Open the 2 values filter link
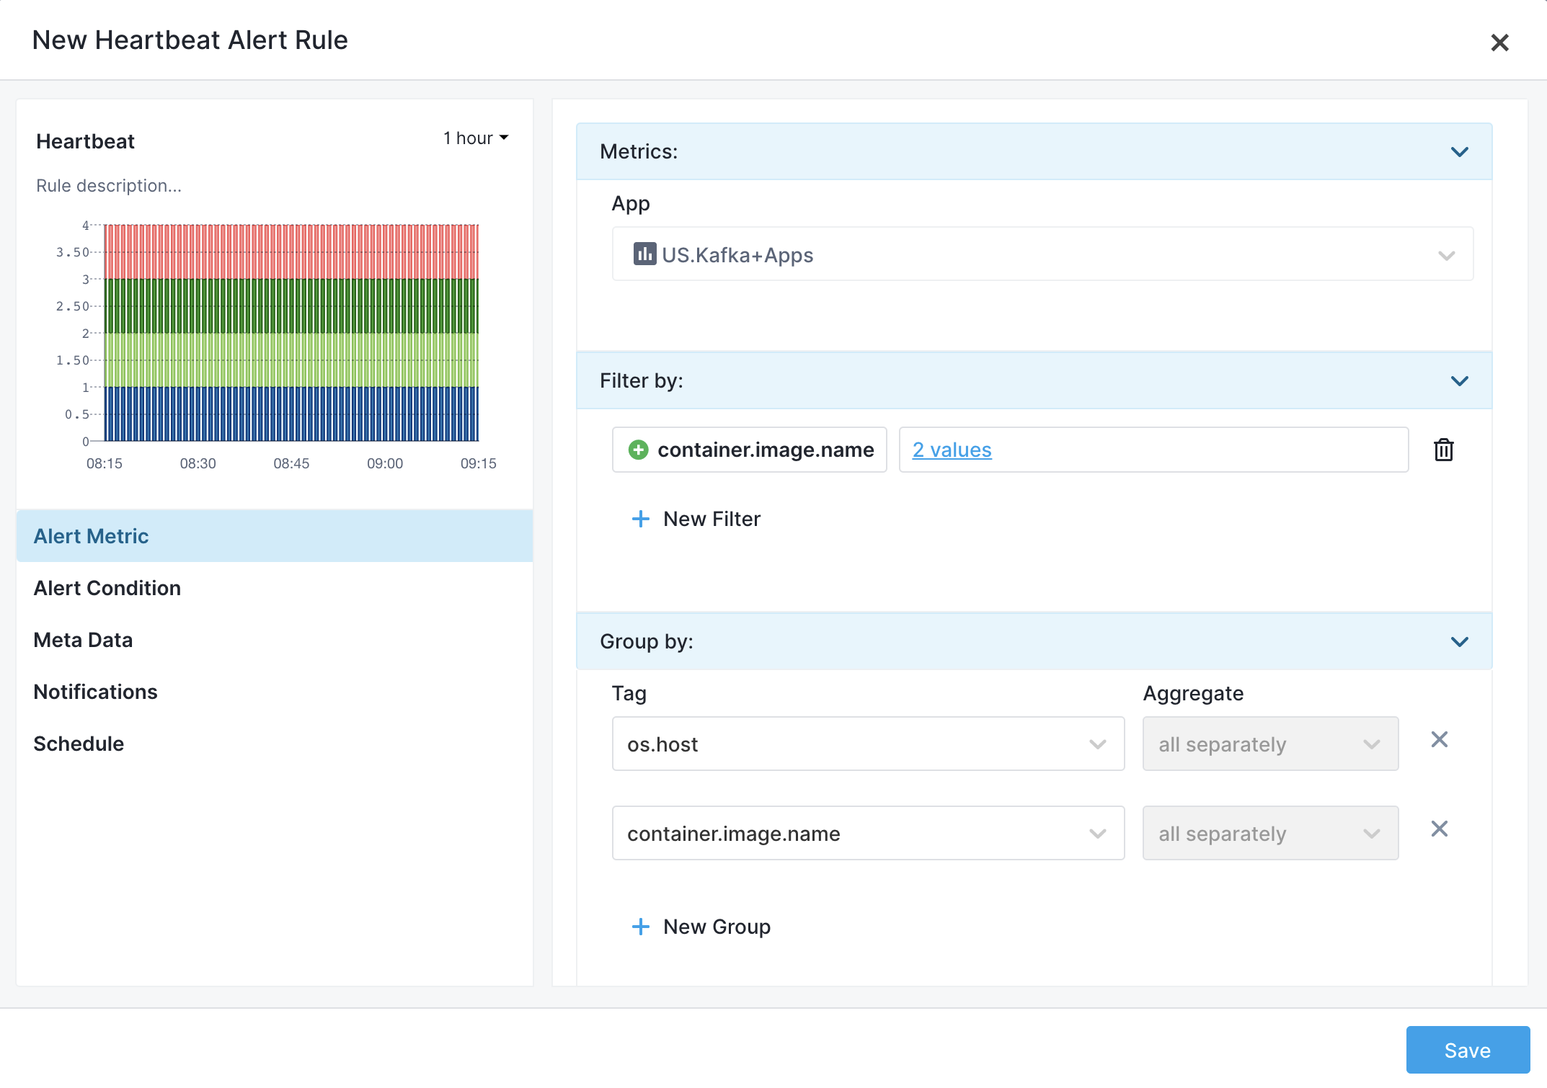Screen dimensions: 1547x1088 tap(952, 450)
